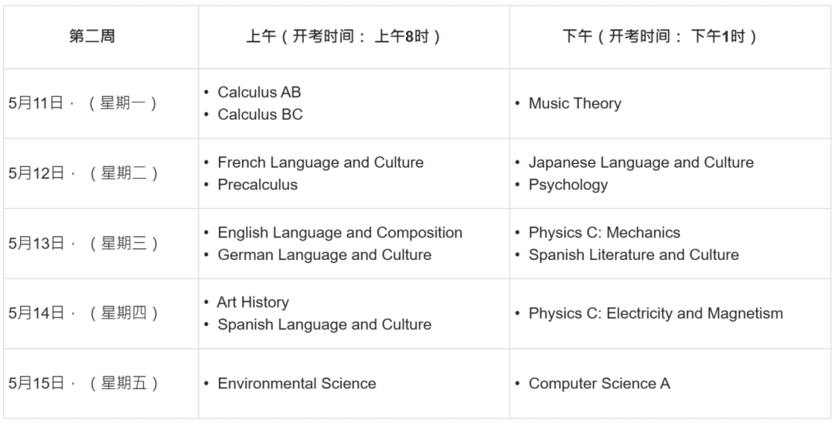Select Physics C: Electricity and Magnetism
This screenshot has width=835, height=424.
(656, 313)
